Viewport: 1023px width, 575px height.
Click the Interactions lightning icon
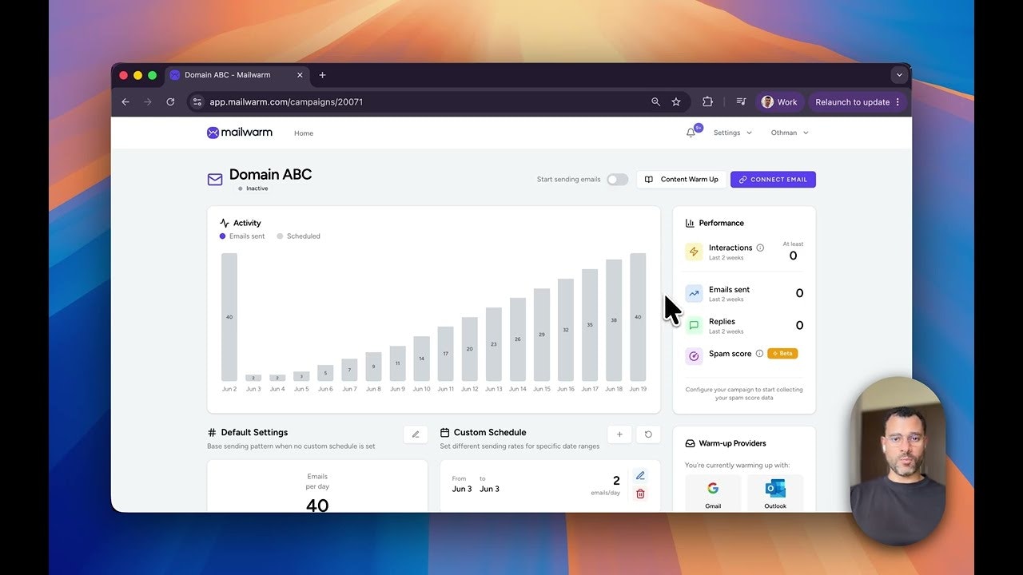pyautogui.click(x=694, y=252)
